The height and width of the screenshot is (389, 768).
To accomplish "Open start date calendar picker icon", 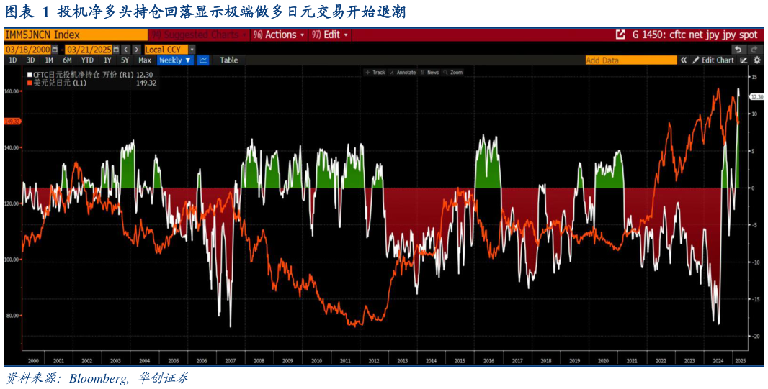I will [x=55, y=50].
